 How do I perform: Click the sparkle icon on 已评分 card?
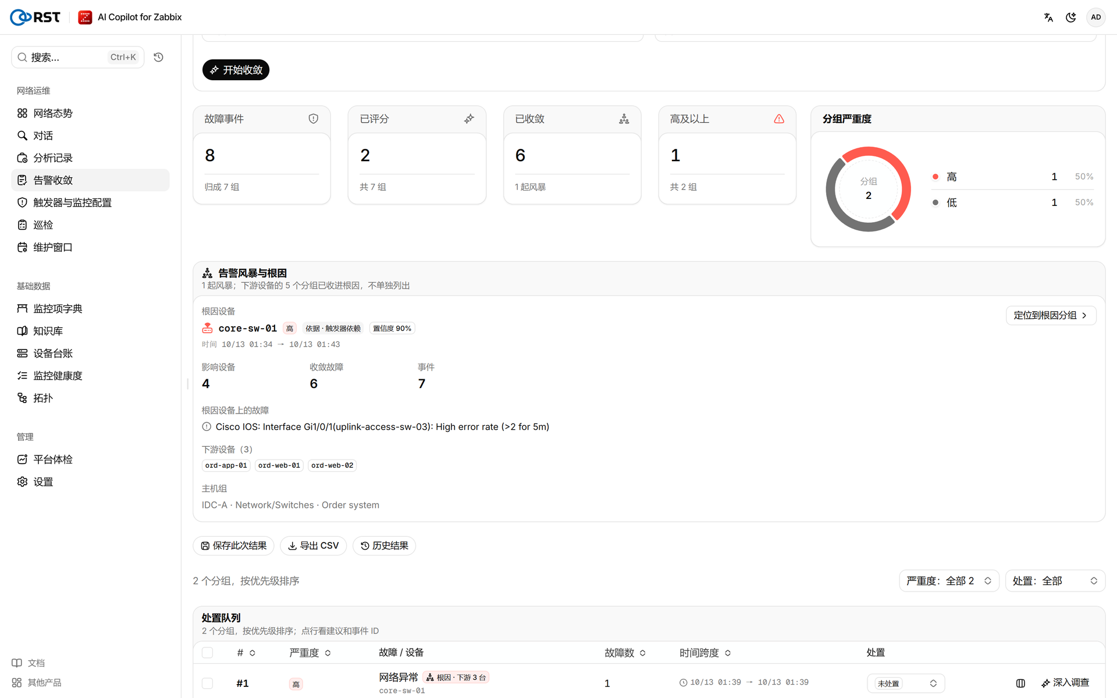(x=469, y=119)
